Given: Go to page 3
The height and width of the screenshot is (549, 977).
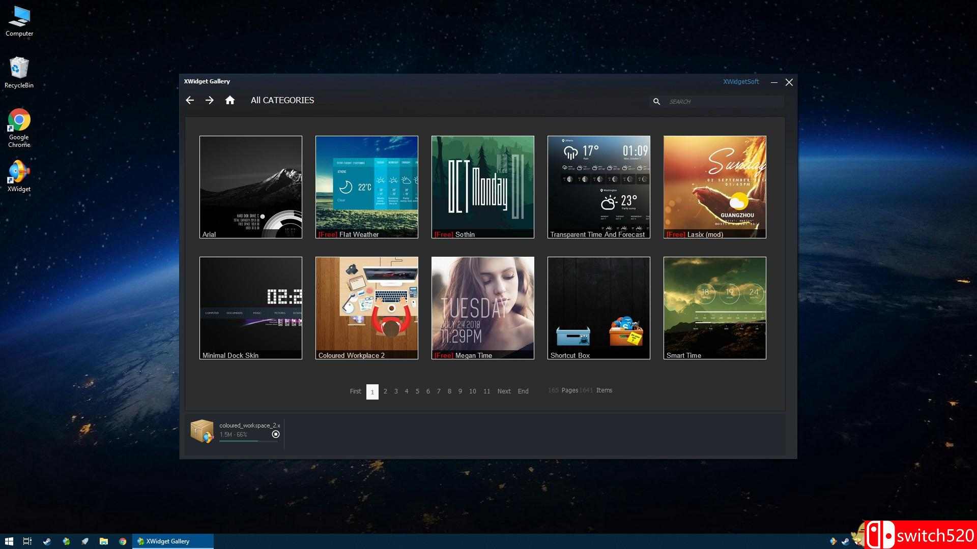Looking at the screenshot, I should pos(396,391).
